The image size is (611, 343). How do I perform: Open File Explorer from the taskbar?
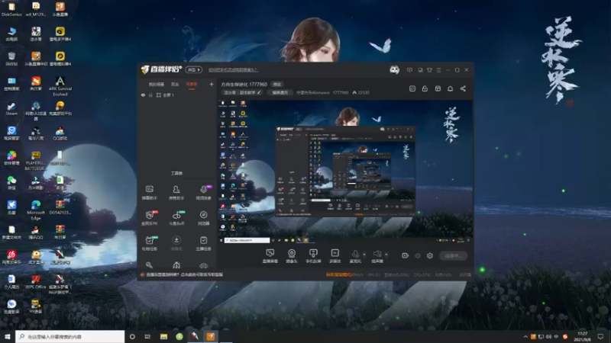pos(163,337)
